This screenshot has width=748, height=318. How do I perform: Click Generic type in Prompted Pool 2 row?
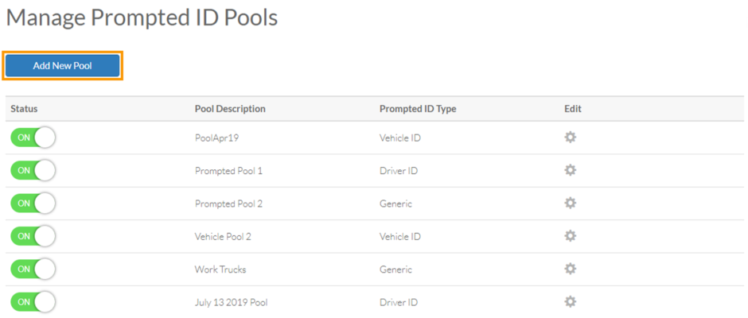396,204
